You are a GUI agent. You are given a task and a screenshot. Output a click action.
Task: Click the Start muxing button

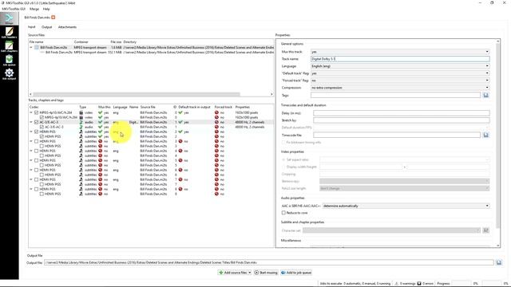tap(266, 273)
